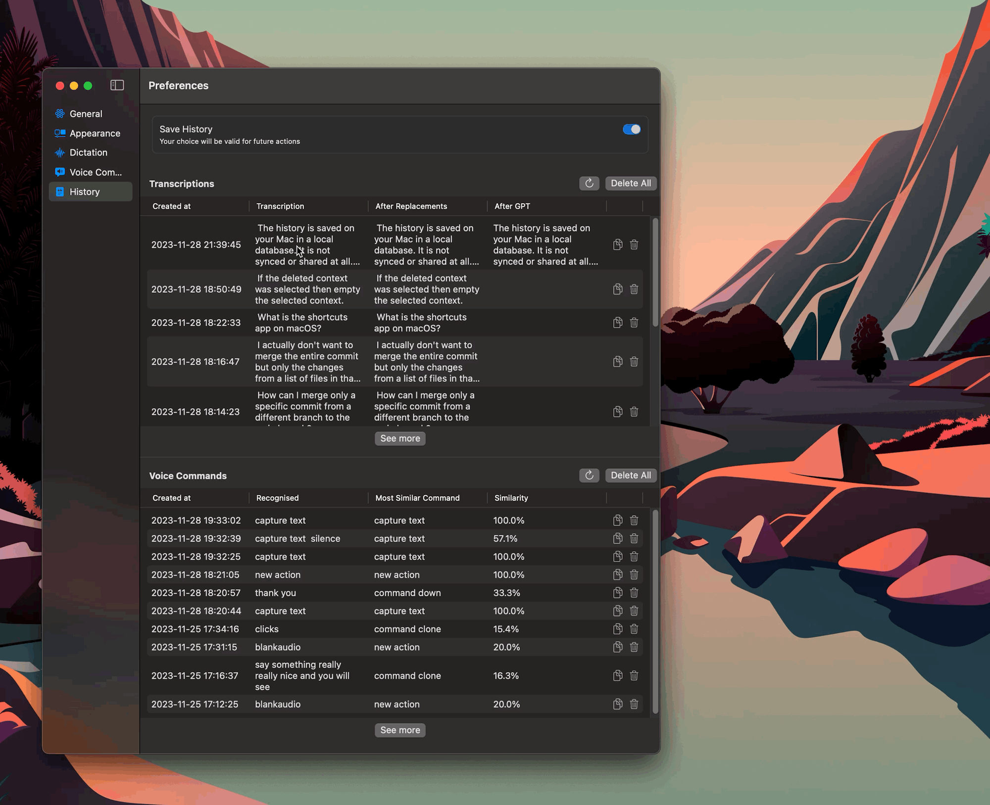This screenshot has width=990, height=805.
Task: Delete the 'thank you' voice command row
Action: 634,593
